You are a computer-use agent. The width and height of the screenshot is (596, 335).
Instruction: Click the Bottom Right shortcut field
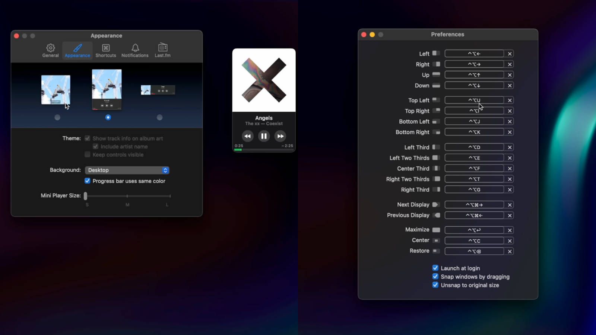(474, 132)
